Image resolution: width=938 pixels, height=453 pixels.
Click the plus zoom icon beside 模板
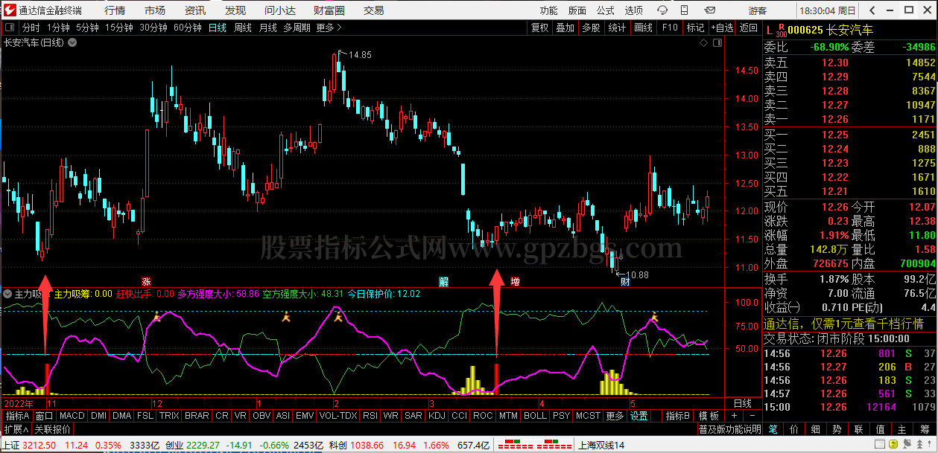coord(734,416)
